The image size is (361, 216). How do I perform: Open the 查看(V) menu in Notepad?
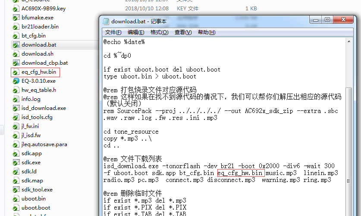tap(183, 32)
